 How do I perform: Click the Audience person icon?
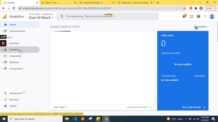(x=5, y=49)
